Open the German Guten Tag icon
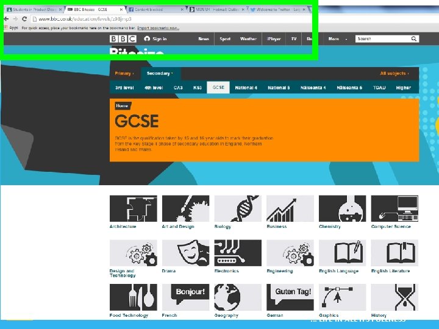 (290, 297)
